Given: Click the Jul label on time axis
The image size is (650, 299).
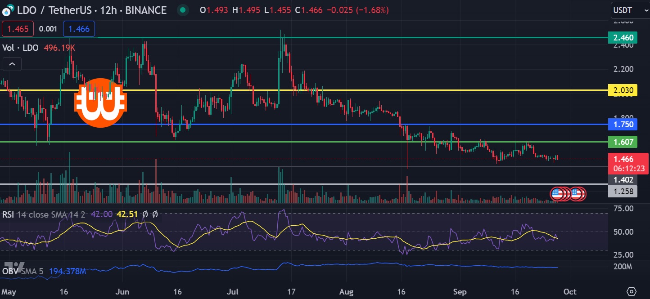Looking at the screenshot, I should pos(233,291).
